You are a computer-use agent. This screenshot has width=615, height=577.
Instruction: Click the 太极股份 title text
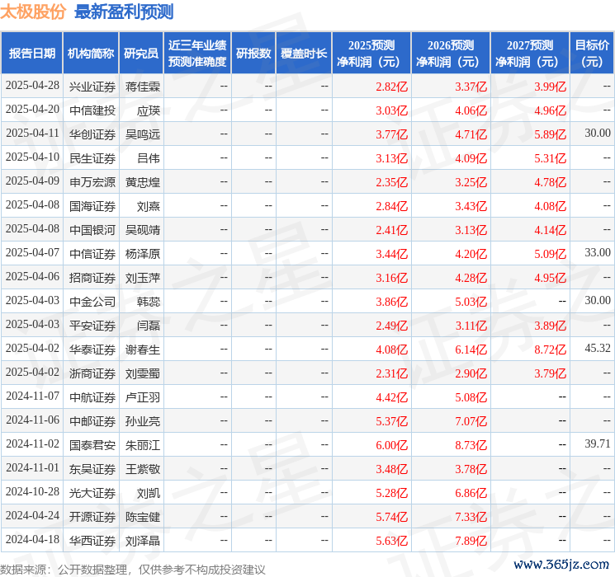[33, 12]
